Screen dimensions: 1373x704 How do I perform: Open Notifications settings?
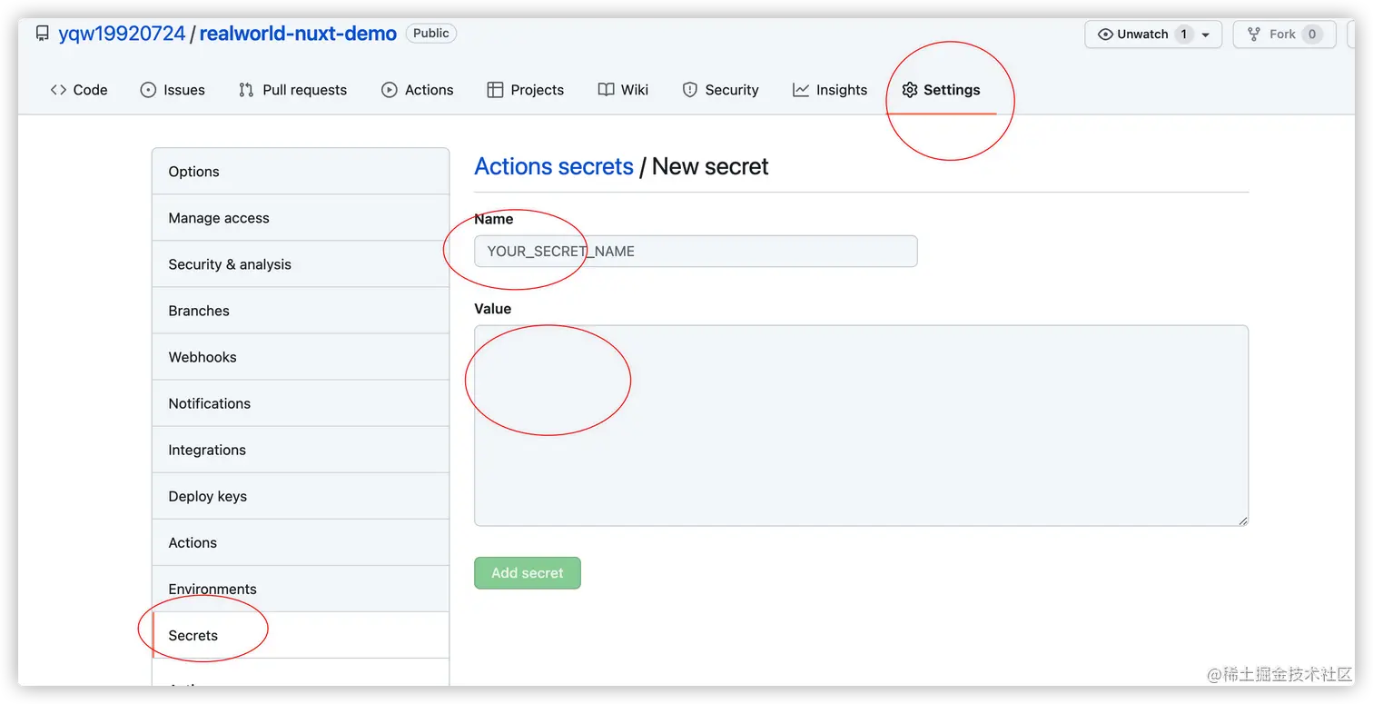(301, 403)
